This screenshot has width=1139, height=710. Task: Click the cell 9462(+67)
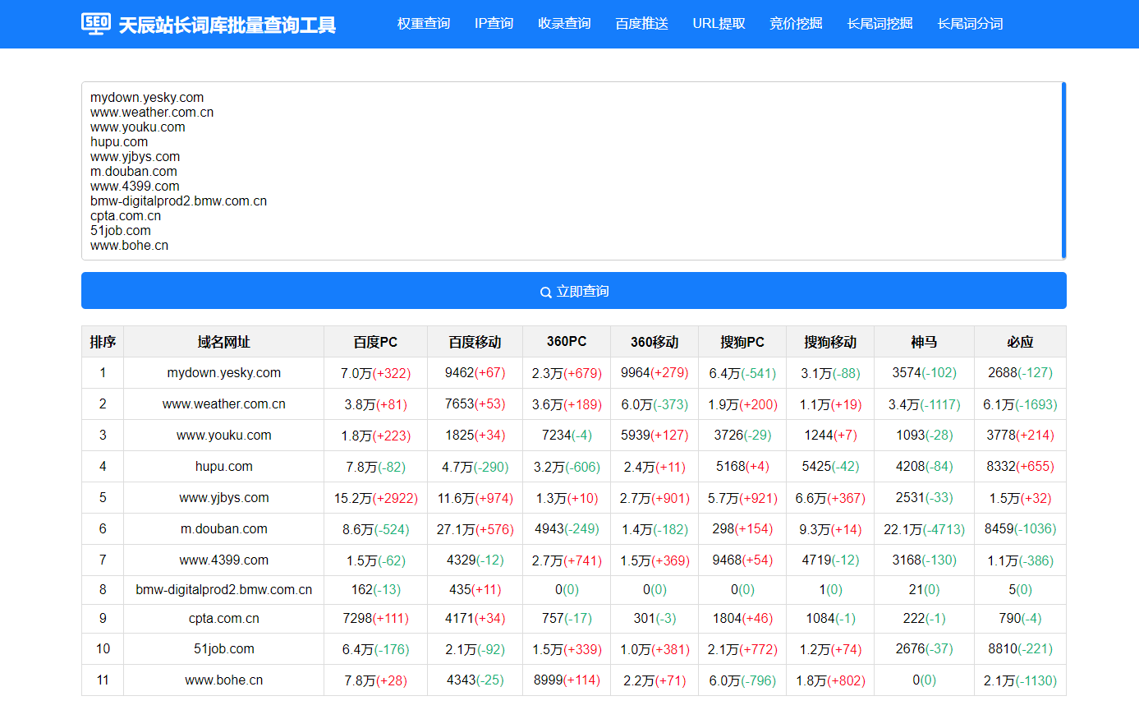(475, 373)
